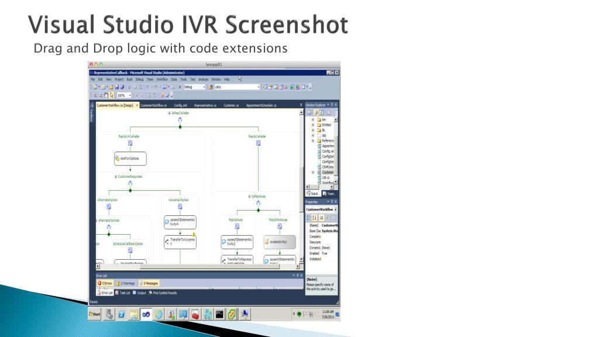The width and height of the screenshot is (599, 337).
Task: Switch to the Representative.cs tab
Action: pyautogui.click(x=205, y=105)
